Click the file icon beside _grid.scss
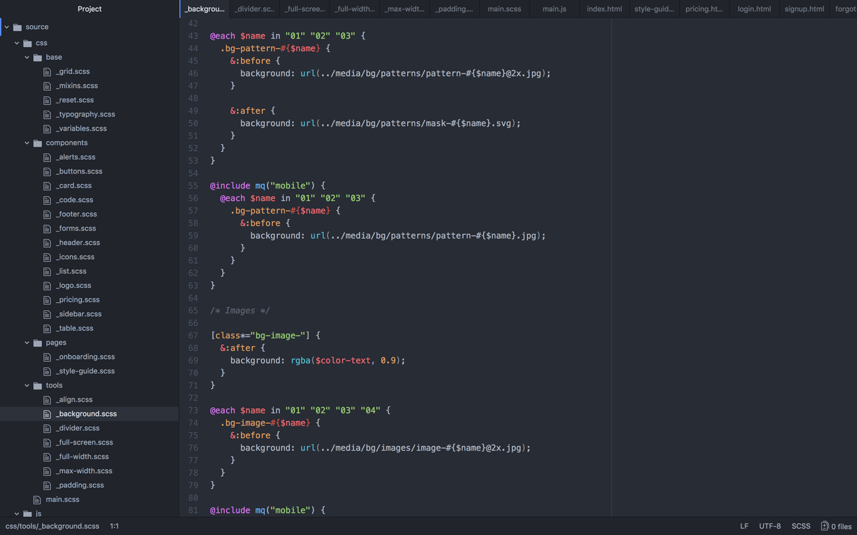This screenshot has height=535, width=857. tap(48, 71)
